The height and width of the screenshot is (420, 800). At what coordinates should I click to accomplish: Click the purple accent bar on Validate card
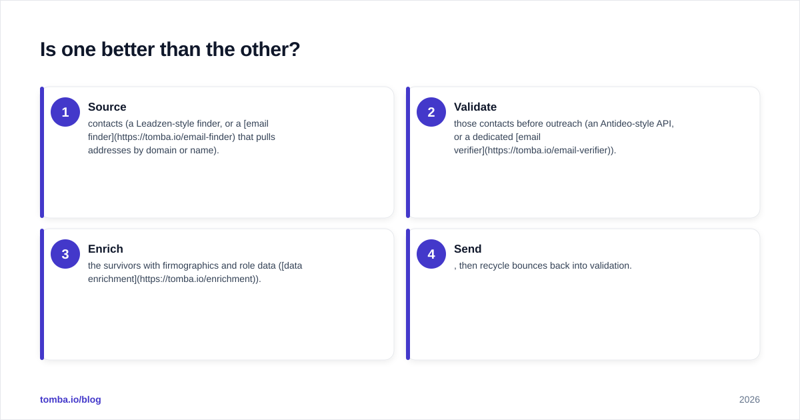[408, 152]
